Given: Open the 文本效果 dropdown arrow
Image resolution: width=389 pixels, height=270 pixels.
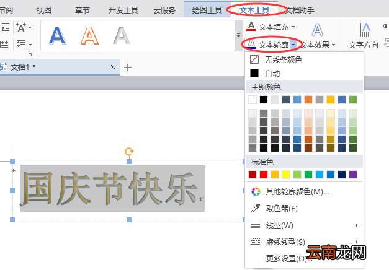Looking at the screenshot, I should click(x=333, y=45).
